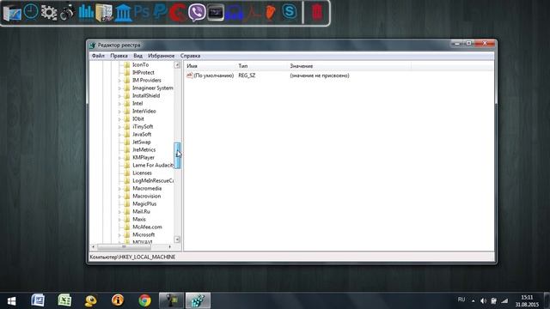Image resolution: width=550 pixels, height=309 pixels.
Task: Select the Mail.Ru registry key
Action: (141, 211)
